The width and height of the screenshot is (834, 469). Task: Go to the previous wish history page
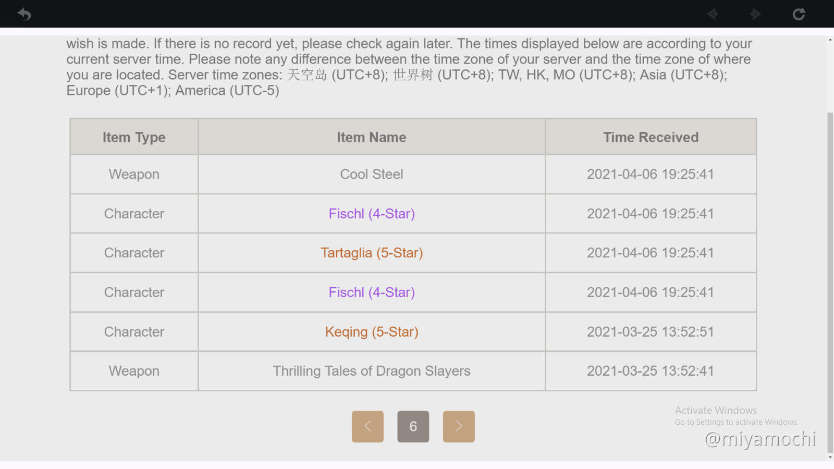click(367, 426)
